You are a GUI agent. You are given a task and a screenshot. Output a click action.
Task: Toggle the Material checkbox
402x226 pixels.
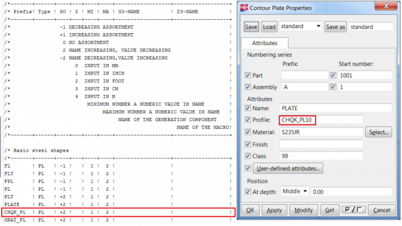pyautogui.click(x=248, y=132)
